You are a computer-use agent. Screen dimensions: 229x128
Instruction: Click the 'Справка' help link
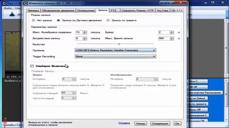[124, 123]
